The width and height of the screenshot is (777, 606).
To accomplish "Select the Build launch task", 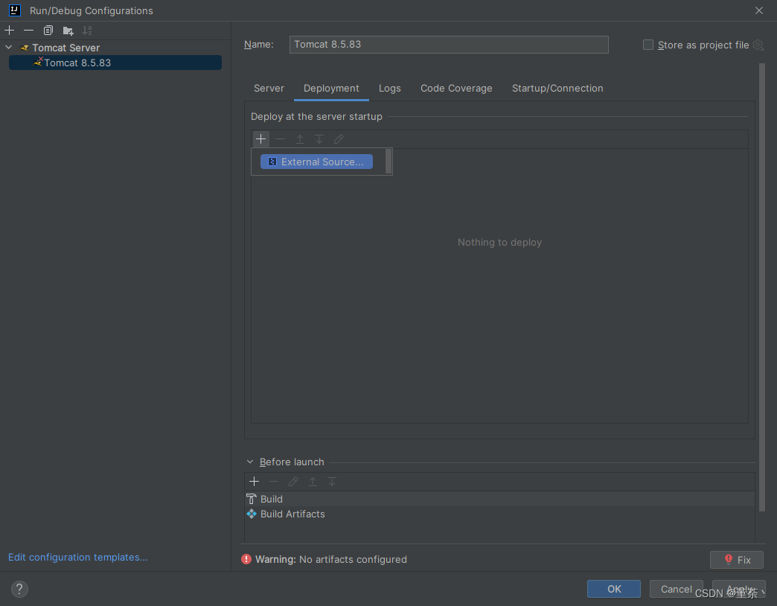I will [x=499, y=499].
